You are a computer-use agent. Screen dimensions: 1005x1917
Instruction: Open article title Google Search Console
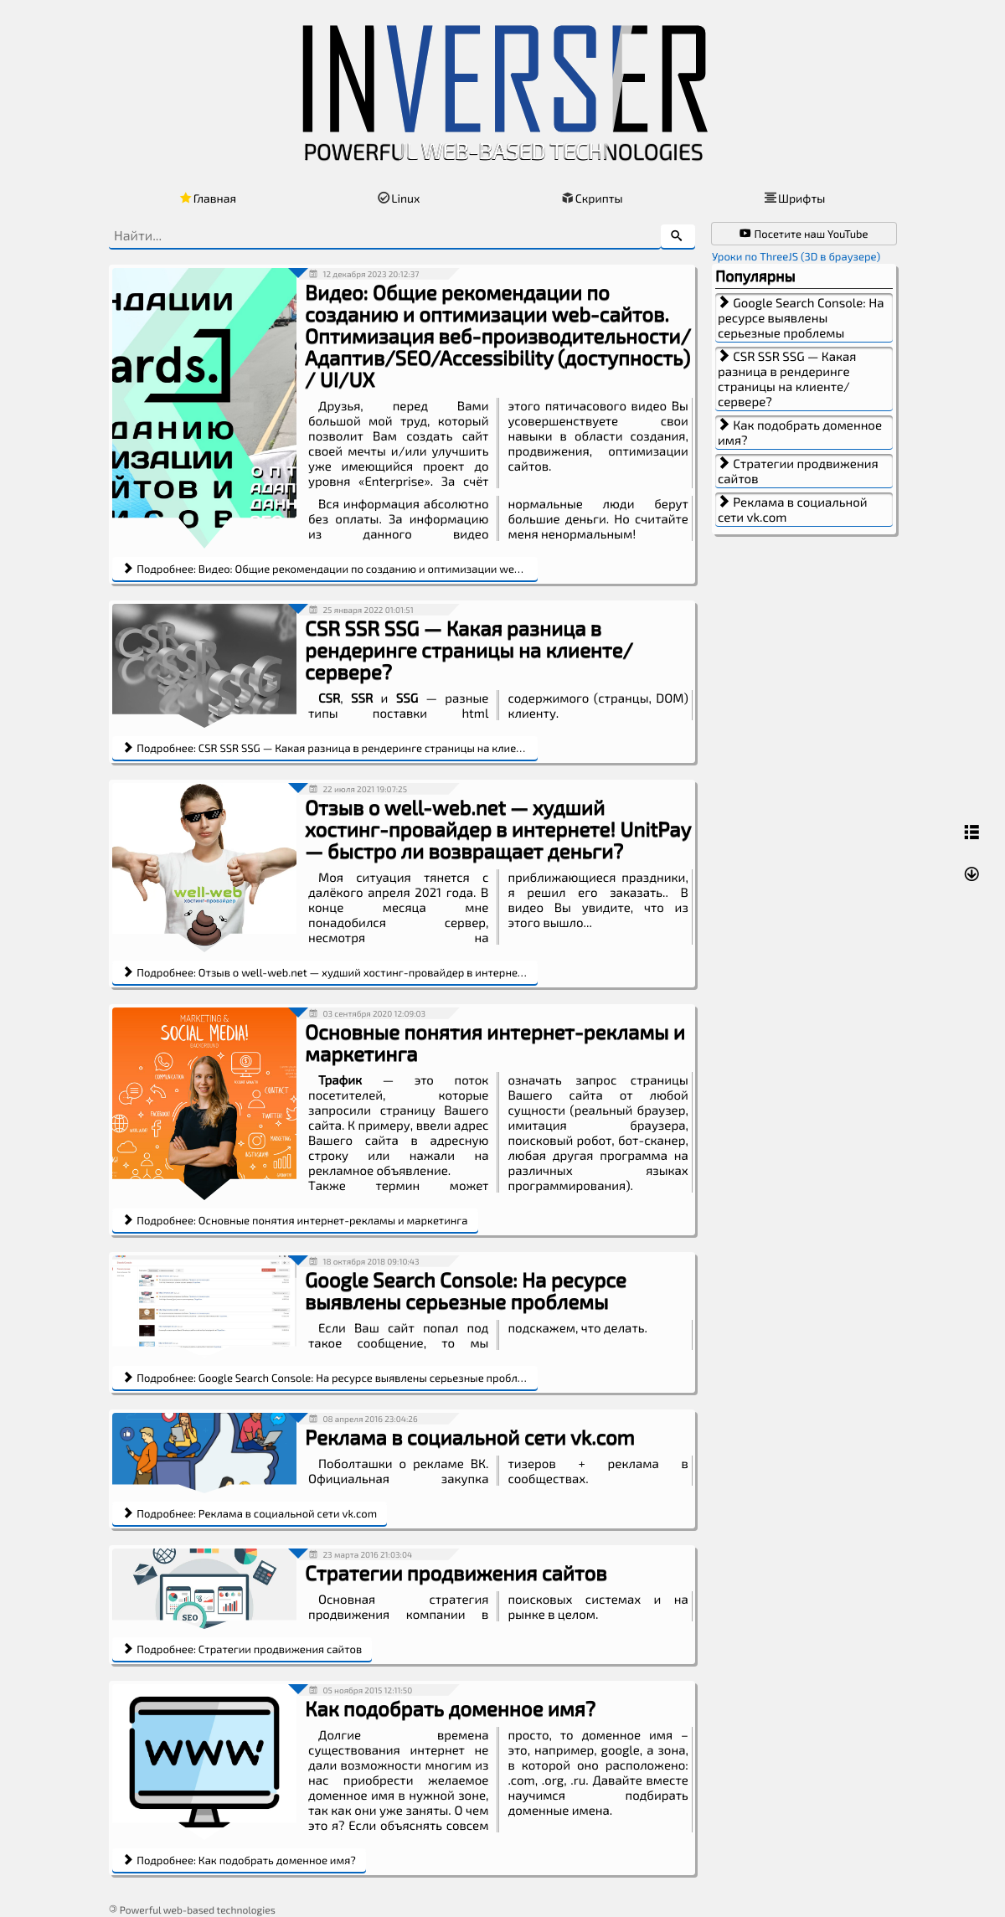tap(466, 1291)
